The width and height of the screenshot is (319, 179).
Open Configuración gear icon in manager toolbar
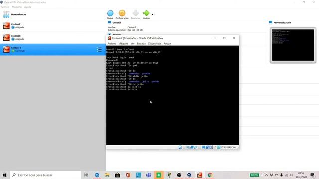(x=122, y=13)
